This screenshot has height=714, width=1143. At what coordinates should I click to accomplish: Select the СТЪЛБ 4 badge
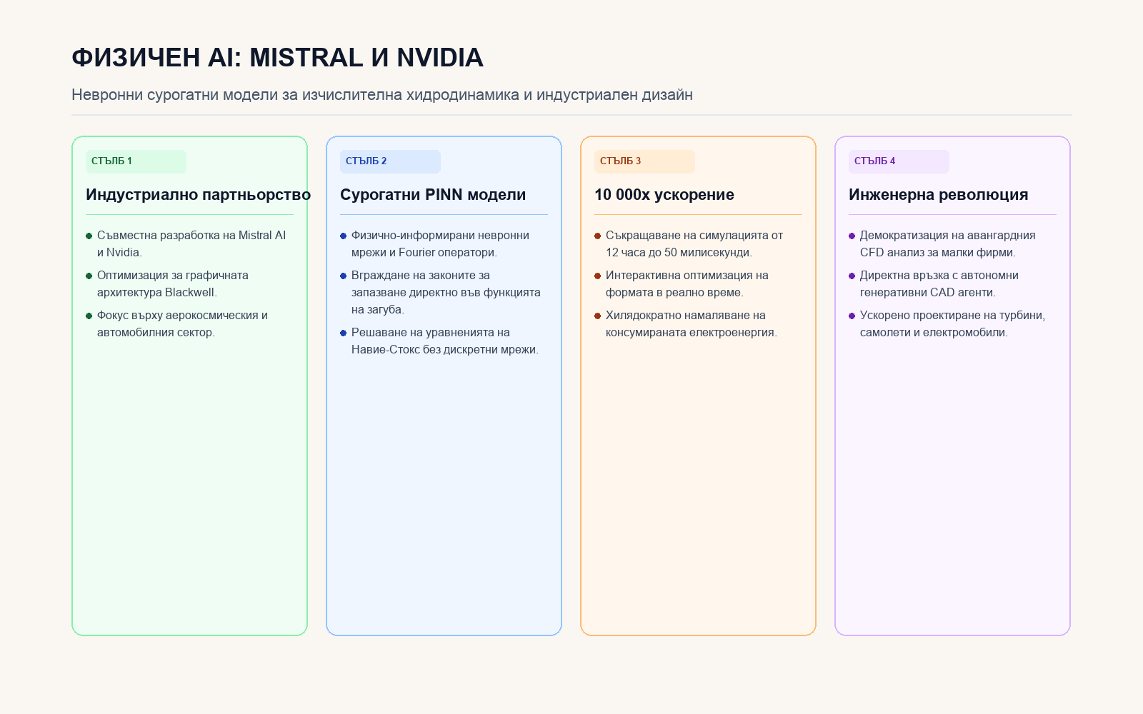click(899, 161)
